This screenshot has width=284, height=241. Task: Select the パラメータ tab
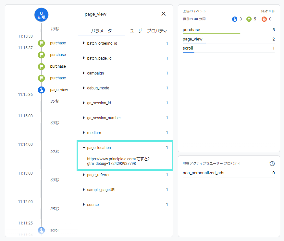click(x=101, y=31)
